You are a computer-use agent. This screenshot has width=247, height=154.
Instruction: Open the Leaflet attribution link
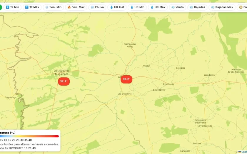click(x=244, y=152)
